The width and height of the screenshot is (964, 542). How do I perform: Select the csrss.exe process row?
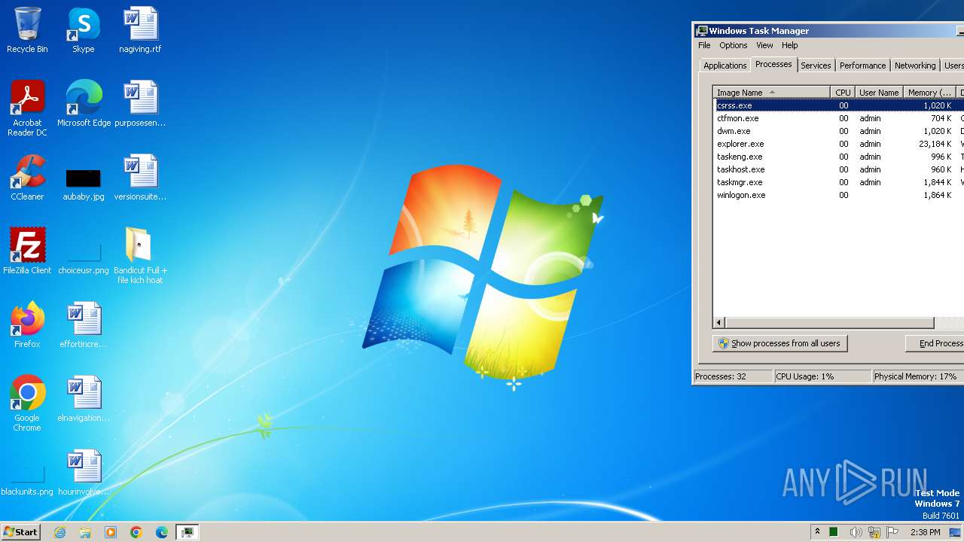(838, 105)
